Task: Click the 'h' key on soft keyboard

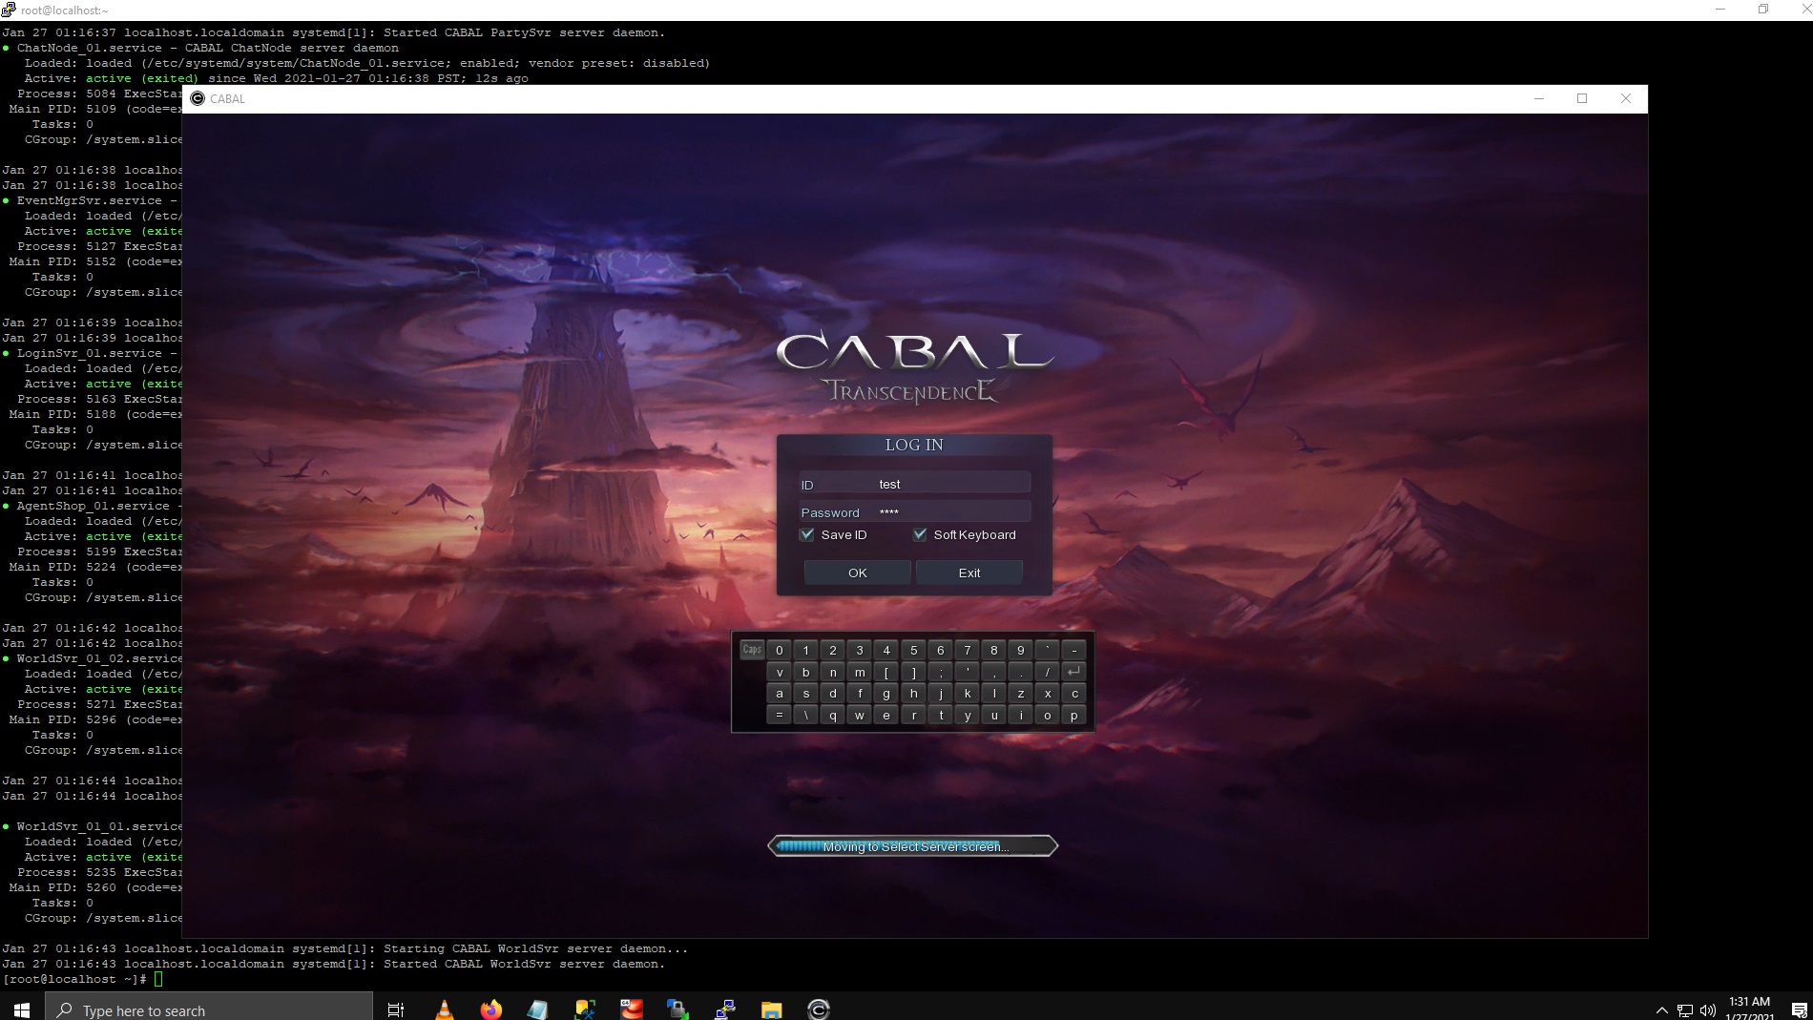Action: (913, 694)
